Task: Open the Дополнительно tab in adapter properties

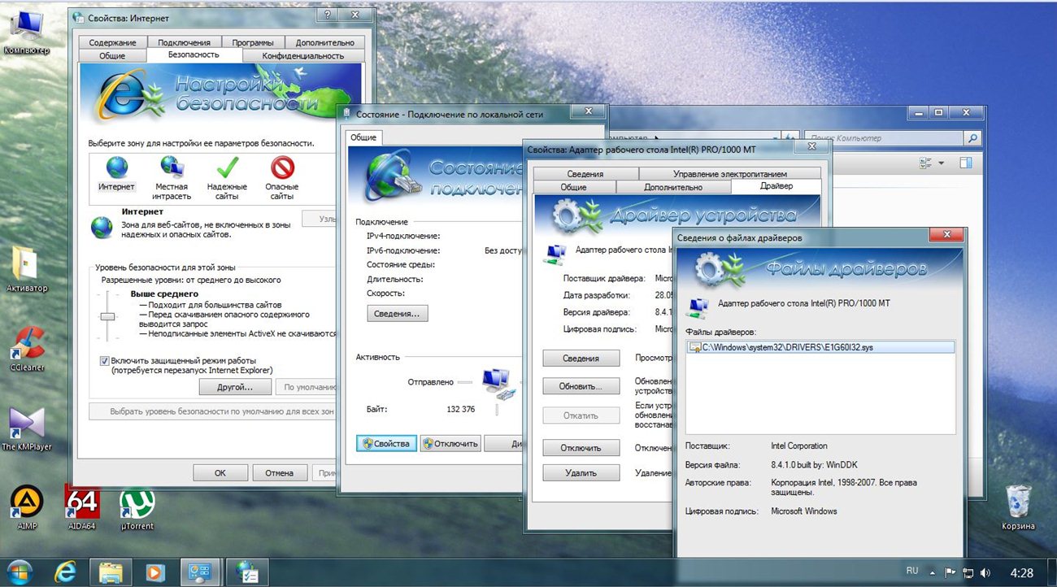Action: [673, 187]
